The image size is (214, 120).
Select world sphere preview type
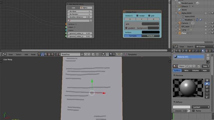click(x=207, y=97)
